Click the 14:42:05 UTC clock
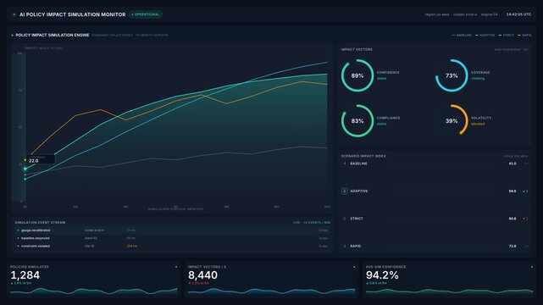The height and width of the screenshot is (305, 543). (x=518, y=14)
